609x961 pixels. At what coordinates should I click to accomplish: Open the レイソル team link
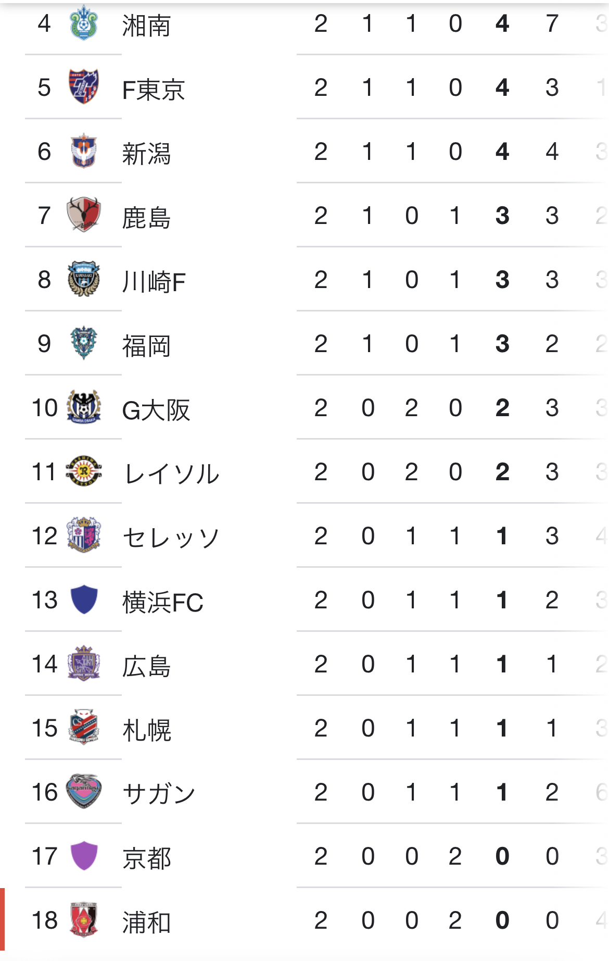[171, 473]
